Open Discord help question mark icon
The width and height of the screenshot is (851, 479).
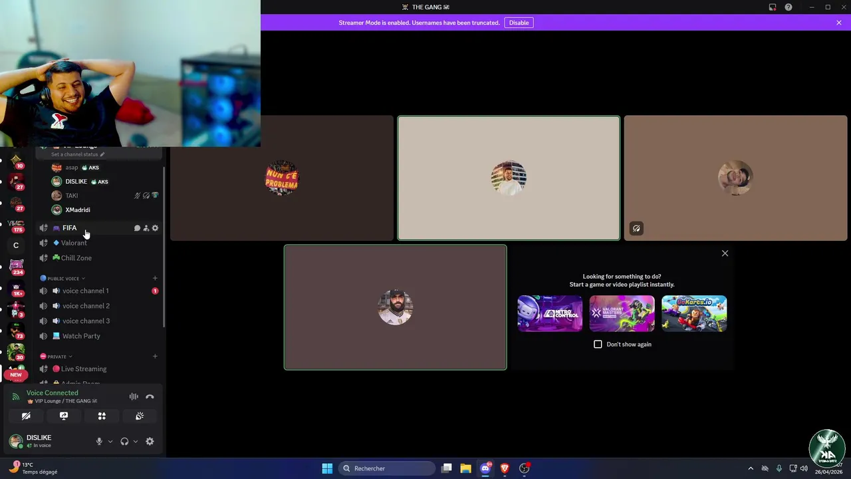point(789,7)
